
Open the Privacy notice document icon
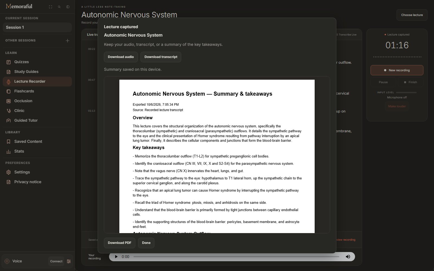tap(9, 182)
